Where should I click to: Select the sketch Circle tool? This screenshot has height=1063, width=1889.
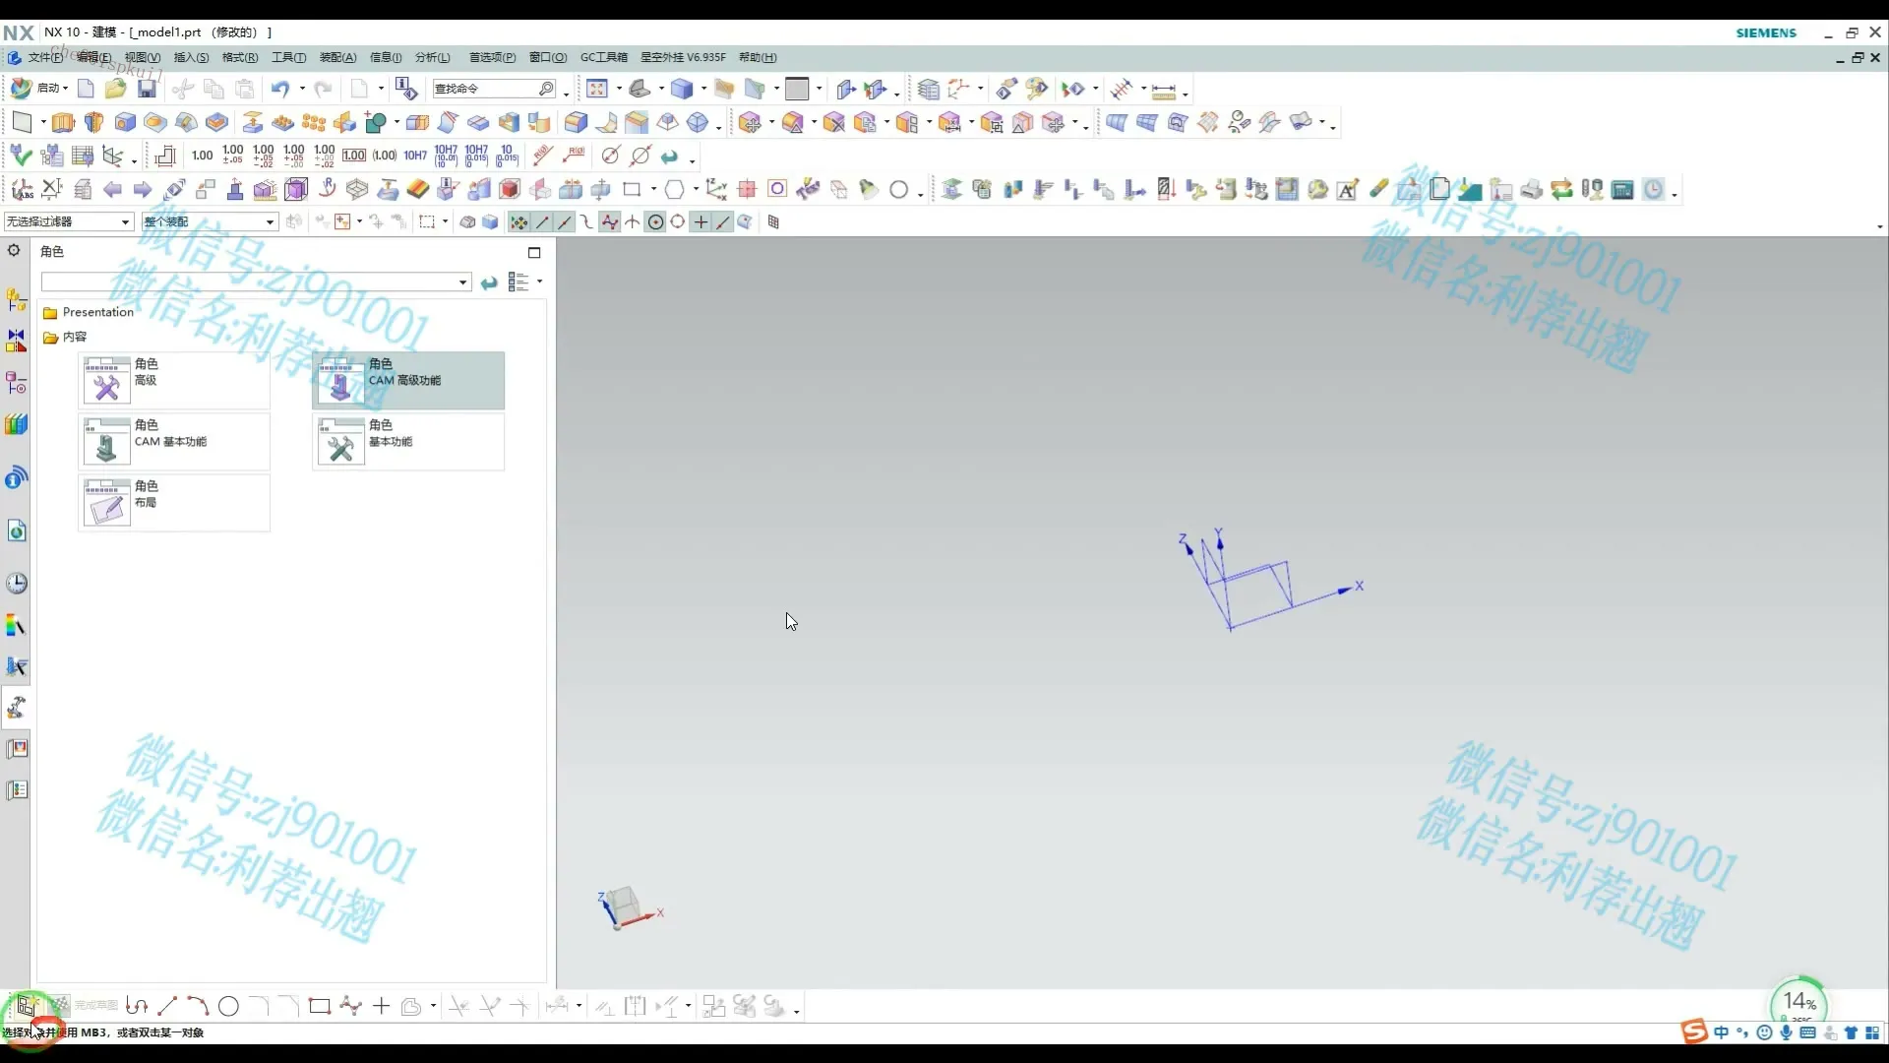point(228,1006)
